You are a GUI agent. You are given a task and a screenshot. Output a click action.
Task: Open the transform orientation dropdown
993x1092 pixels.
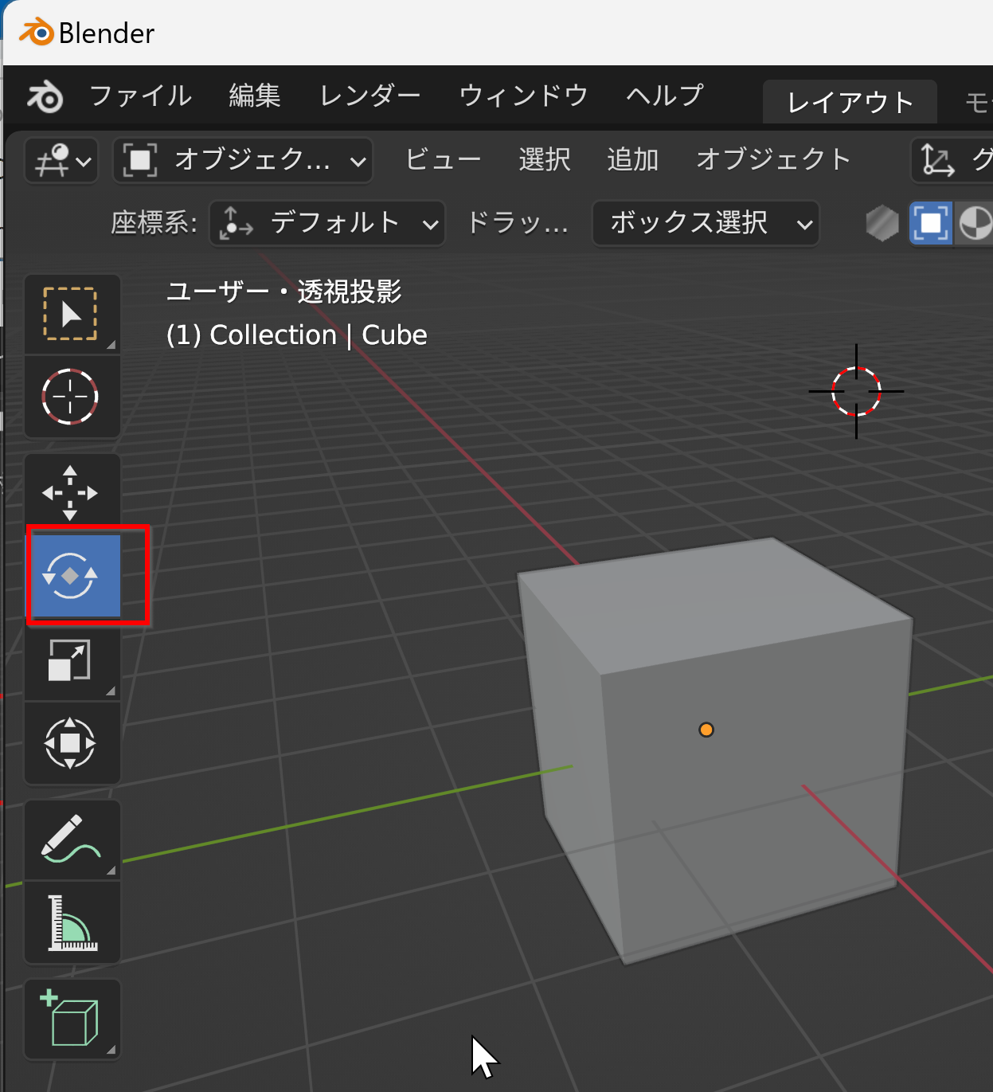click(x=953, y=161)
